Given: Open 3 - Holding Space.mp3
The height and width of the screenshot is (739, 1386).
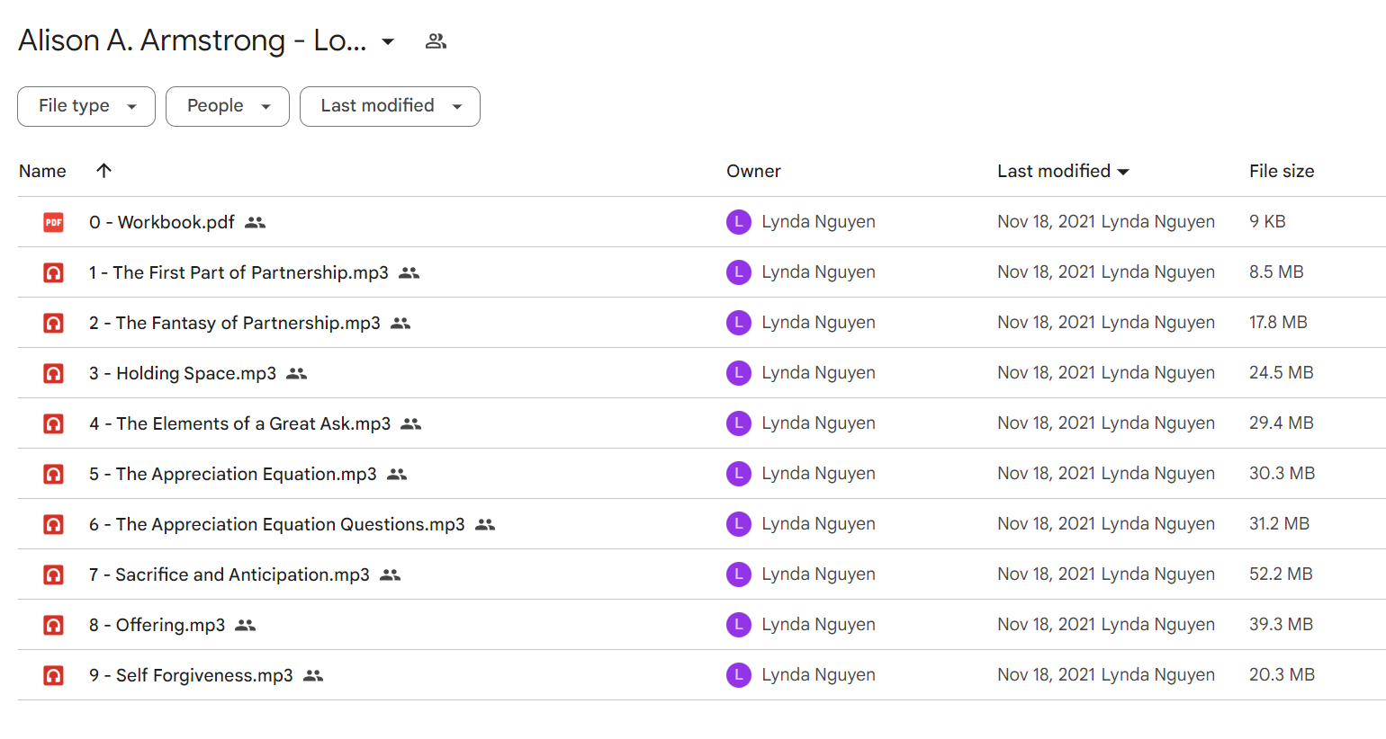Looking at the screenshot, I should [183, 373].
